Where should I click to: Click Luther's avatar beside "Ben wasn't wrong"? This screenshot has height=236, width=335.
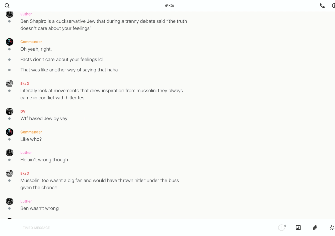(x=9, y=201)
